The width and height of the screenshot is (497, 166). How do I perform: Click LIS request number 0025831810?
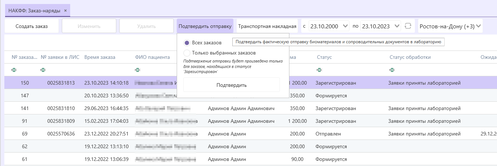[61, 108]
